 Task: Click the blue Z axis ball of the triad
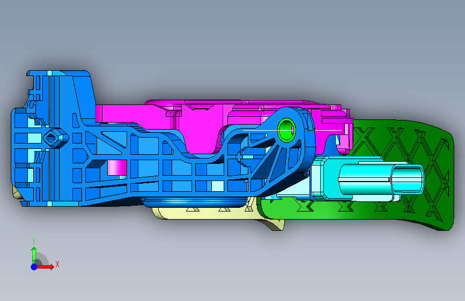(34, 267)
